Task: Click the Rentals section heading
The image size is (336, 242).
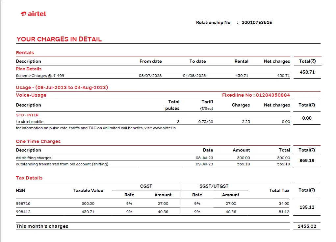Action: coord(25,53)
